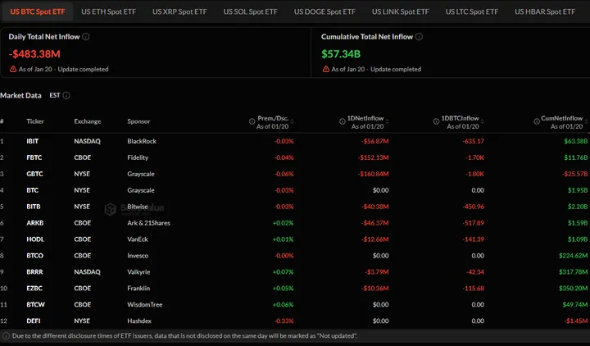
Task: Click info icon before Prem./Dsc. column header
Action: pos(252,120)
